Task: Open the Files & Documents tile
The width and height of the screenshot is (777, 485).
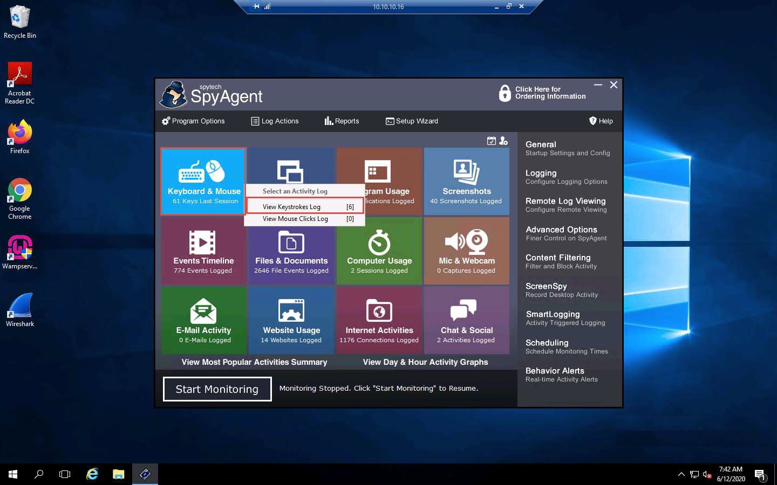Action: (x=291, y=251)
